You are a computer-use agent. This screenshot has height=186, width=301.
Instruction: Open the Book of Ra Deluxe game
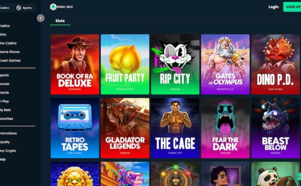[75, 64]
